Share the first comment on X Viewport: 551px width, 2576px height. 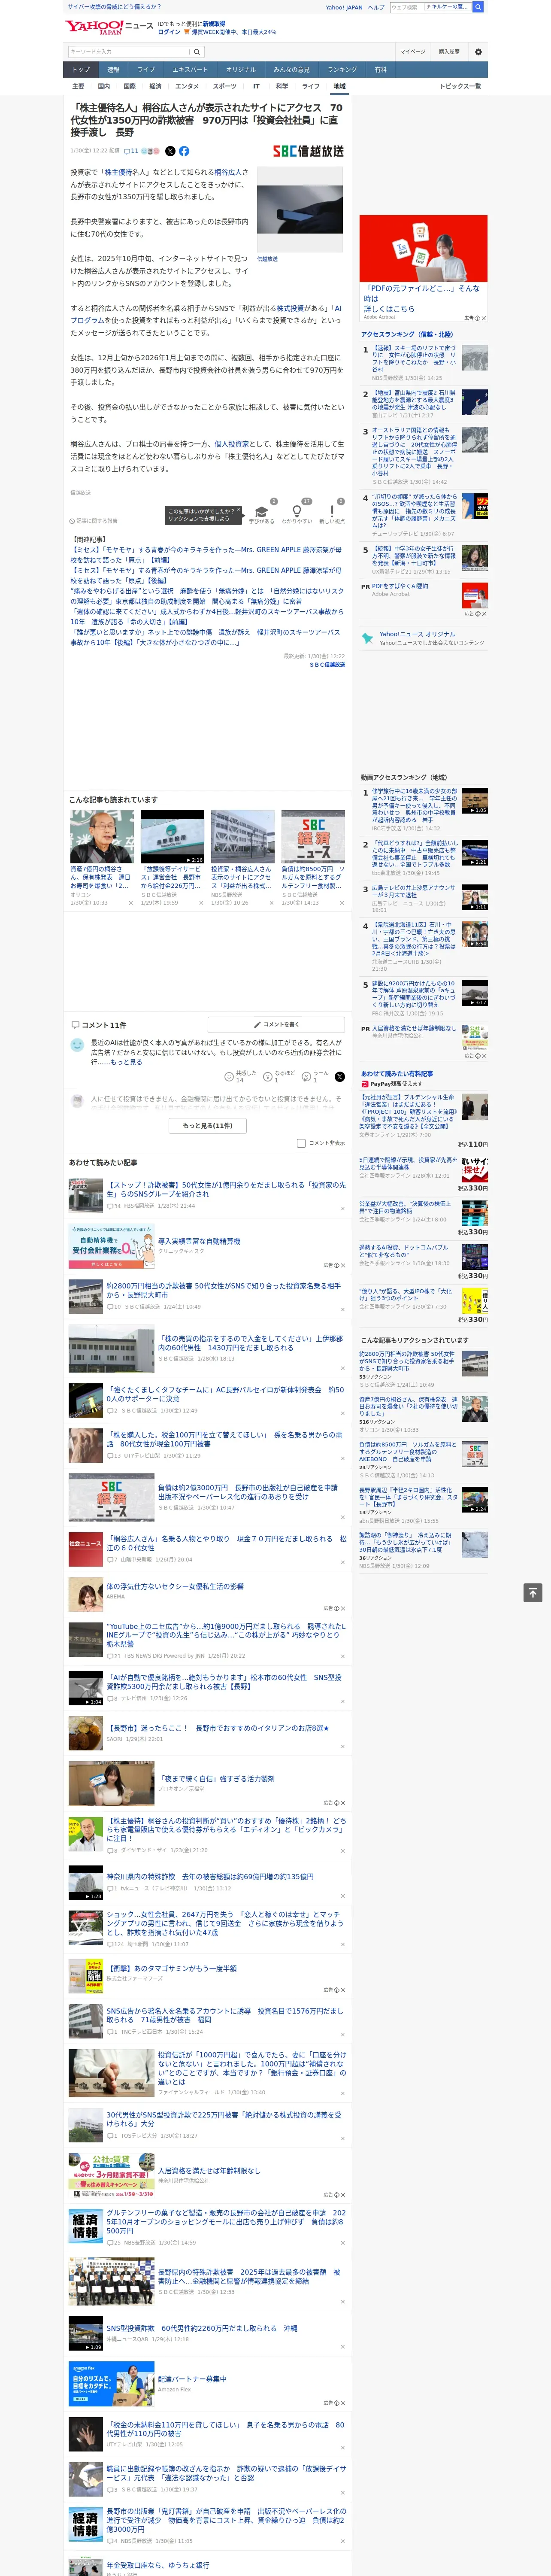point(339,1077)
